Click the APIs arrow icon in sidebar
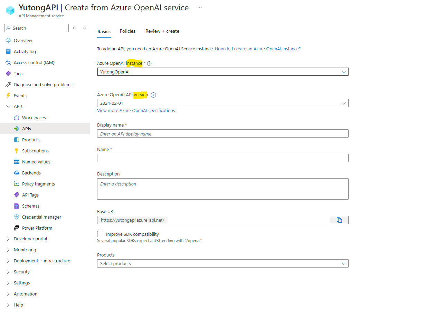The height and width of the screenshot is (322, 445). click(x=17, y=129)
